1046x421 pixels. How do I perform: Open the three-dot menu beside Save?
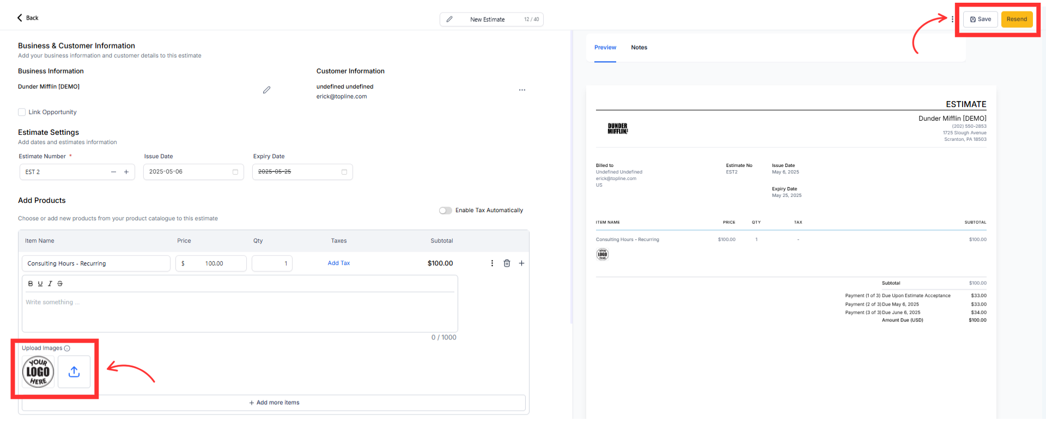952,19
